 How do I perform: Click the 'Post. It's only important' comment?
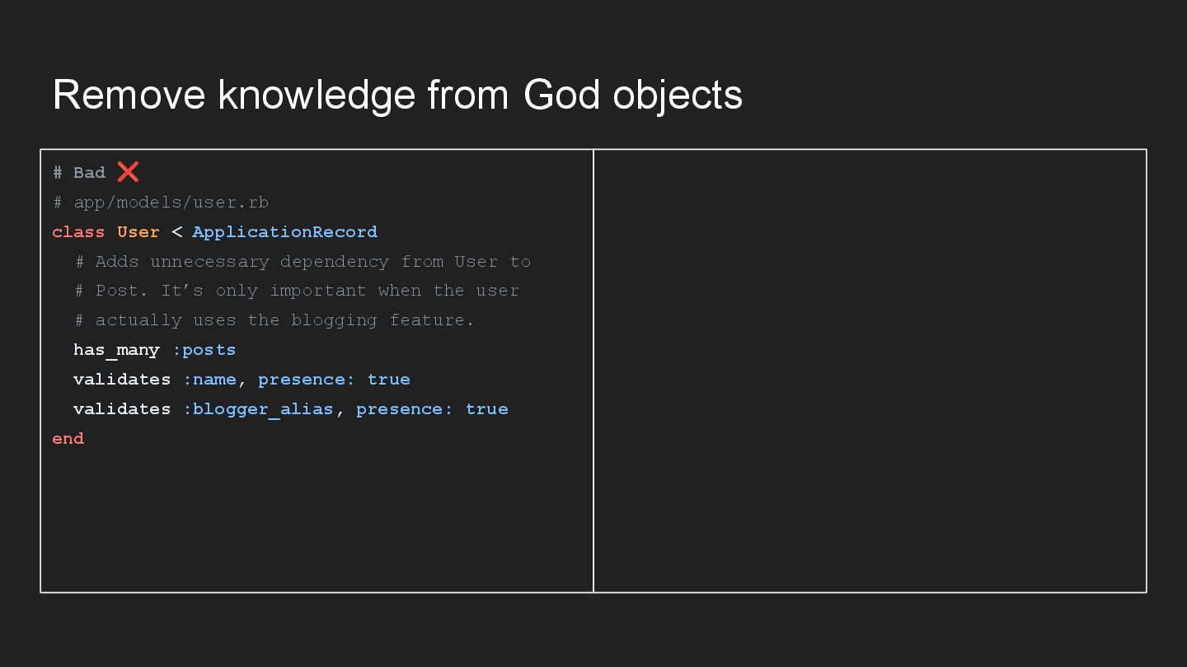tap(298, 291)
